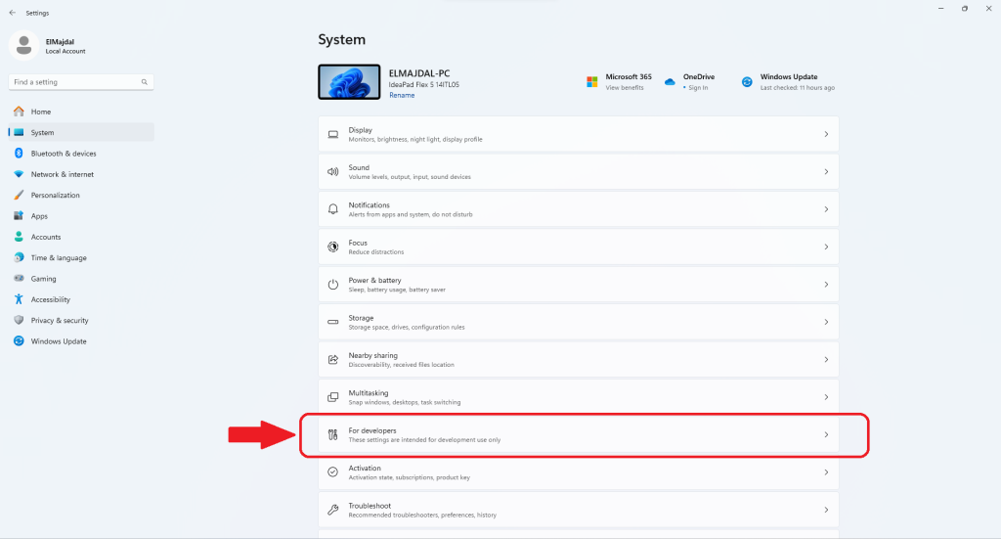Click the Network wifi icon
Image resolution: width=1001 pixels, height=539 pixels.
coord(19,174)
